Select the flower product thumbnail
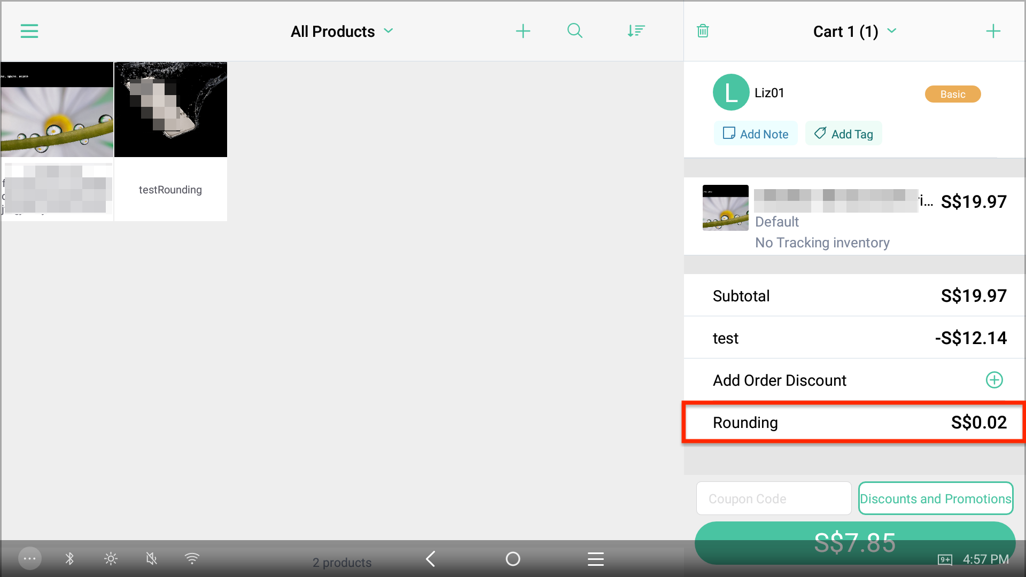Viewport: 1026px width, 577px height. 57,110
